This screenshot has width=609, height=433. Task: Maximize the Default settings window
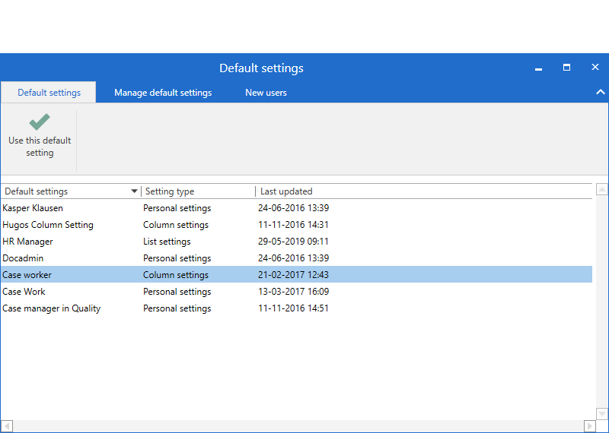coord(566,68)
